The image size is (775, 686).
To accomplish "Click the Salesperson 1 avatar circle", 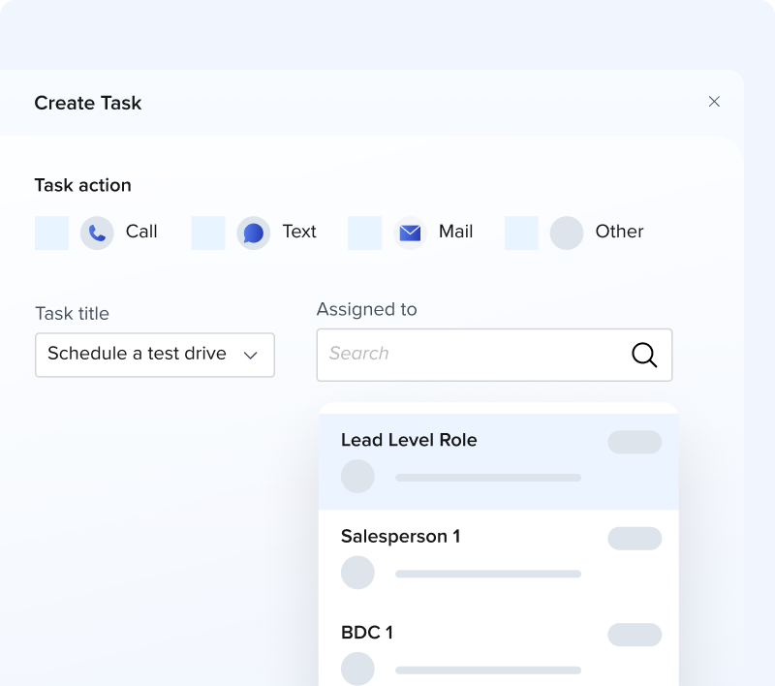I will [x=357, y=573].
